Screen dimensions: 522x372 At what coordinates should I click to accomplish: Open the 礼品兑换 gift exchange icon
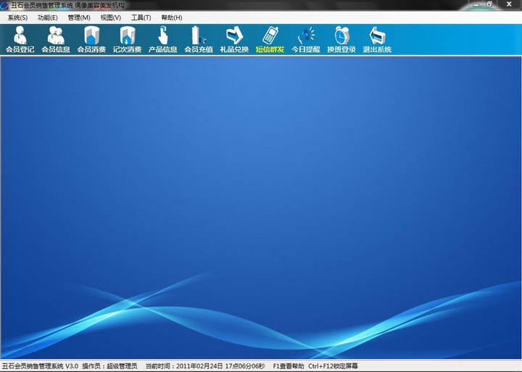tap(234, 39)
